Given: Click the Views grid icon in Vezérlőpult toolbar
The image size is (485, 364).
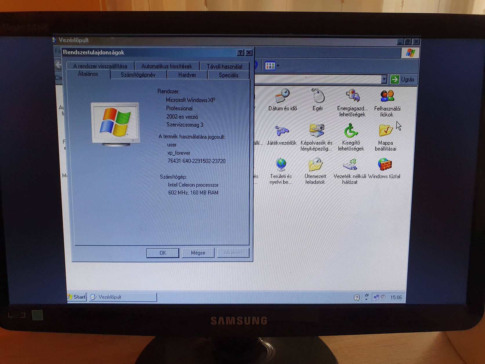Looking at the screenshot, I should [270, 66].
